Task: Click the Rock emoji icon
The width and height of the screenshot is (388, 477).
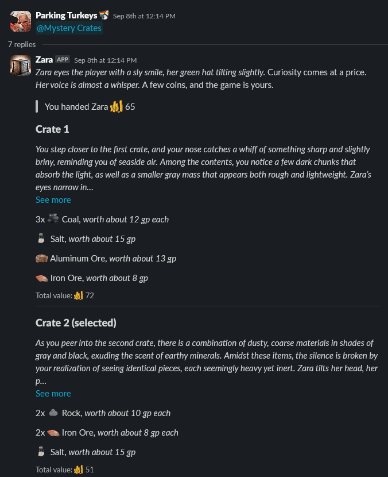Action: (53, 413)
